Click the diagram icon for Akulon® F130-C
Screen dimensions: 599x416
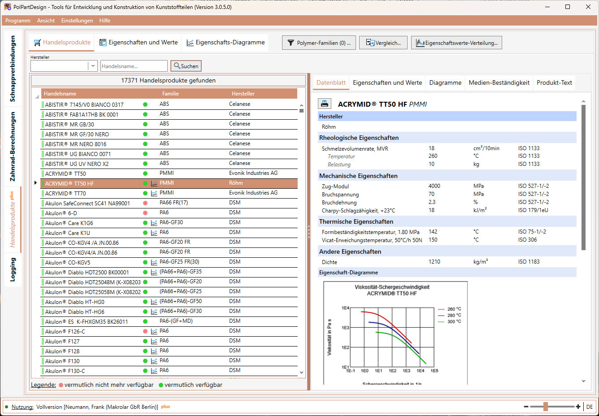pos(154,371)
